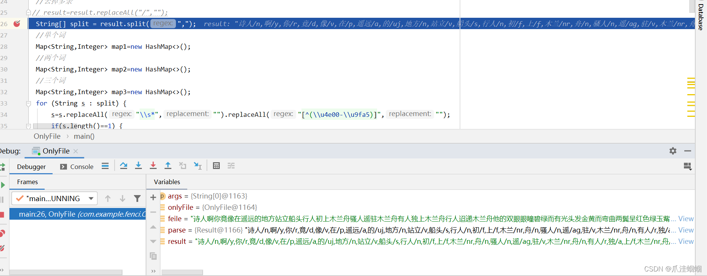Click the move watch down triangle

tap(153, 241)
